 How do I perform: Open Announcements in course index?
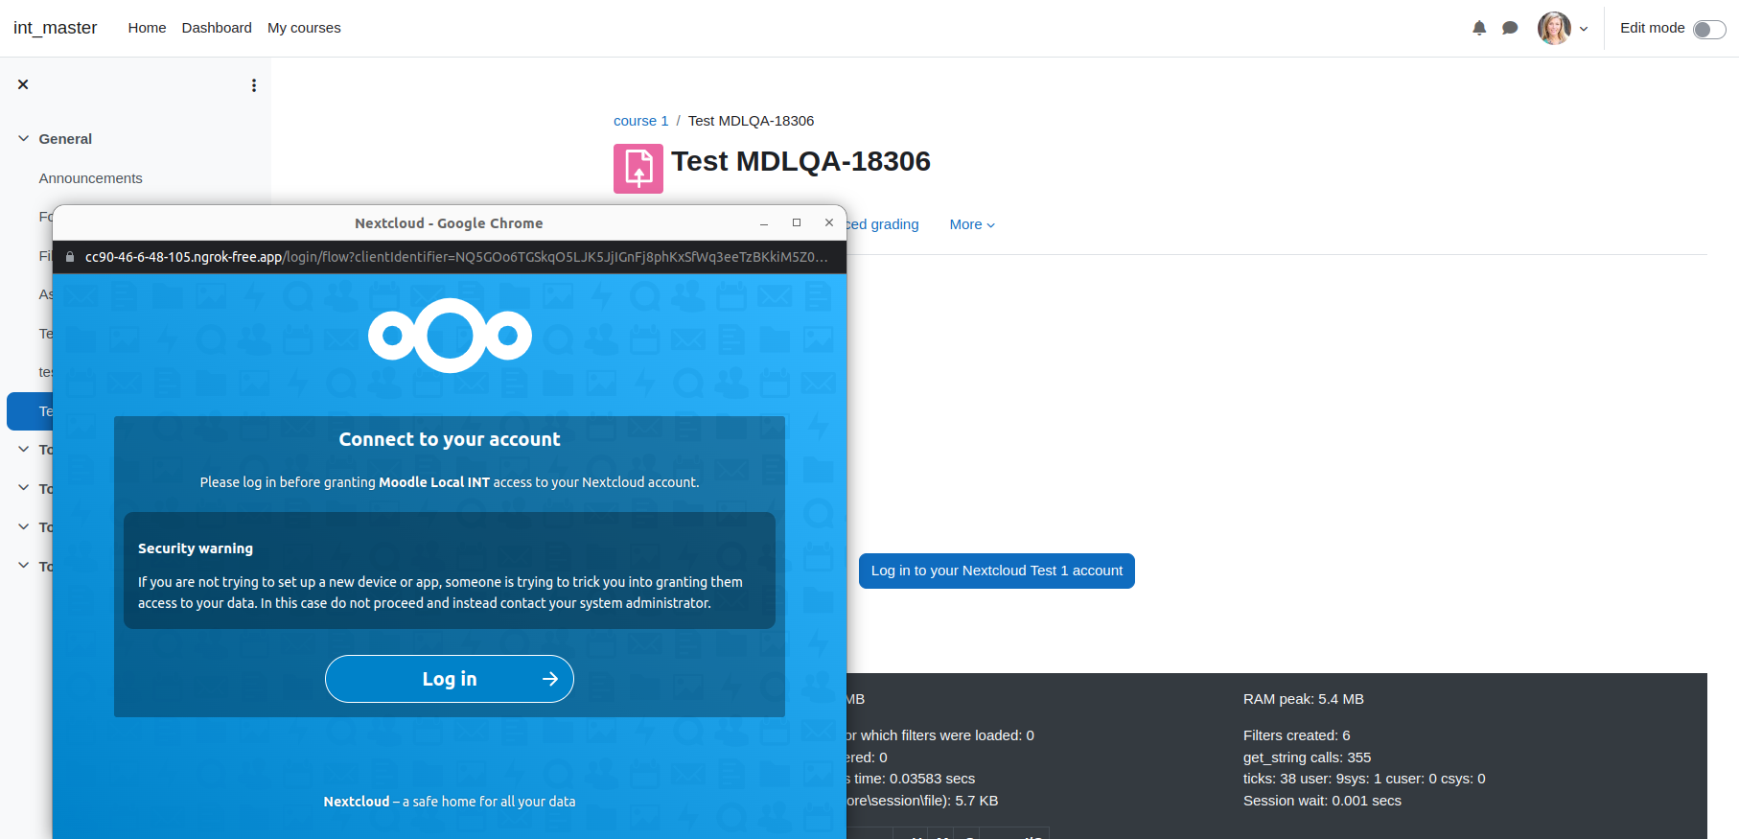[90, 178]
